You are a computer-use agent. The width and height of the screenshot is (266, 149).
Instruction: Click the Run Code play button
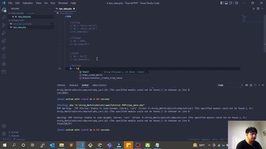(x=254, y=9)
